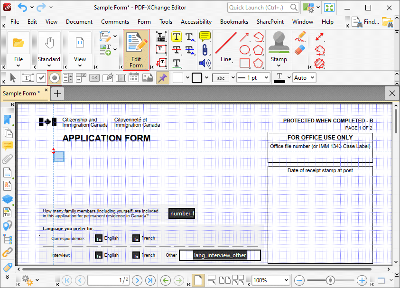Select the Arrow drawing tool
Image resolution: width=400 pixels, height=288 pixels.
[244, 37]
